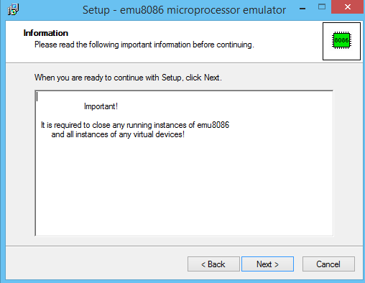Click the bold "Information" page heading
The height and width of the screenshot is (283, 365).
coord(46,33)
